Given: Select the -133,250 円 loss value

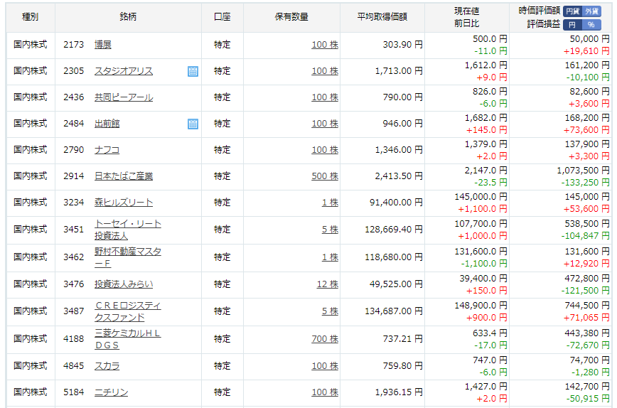Looking at the screenshot, I should coord(585,183).
